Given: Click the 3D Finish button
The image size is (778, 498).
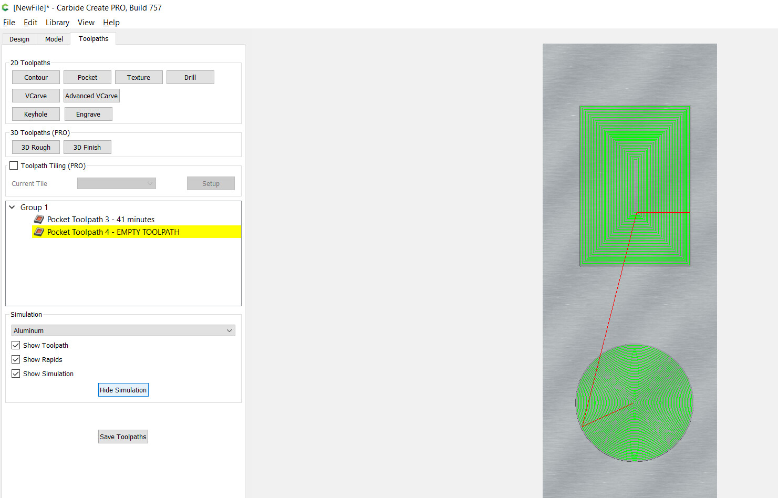Looking at the screenshot, I should pos(87,147).
